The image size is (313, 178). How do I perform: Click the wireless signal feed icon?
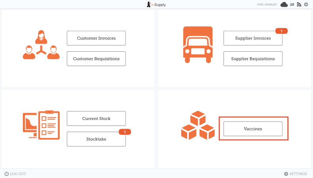(299, 4)
